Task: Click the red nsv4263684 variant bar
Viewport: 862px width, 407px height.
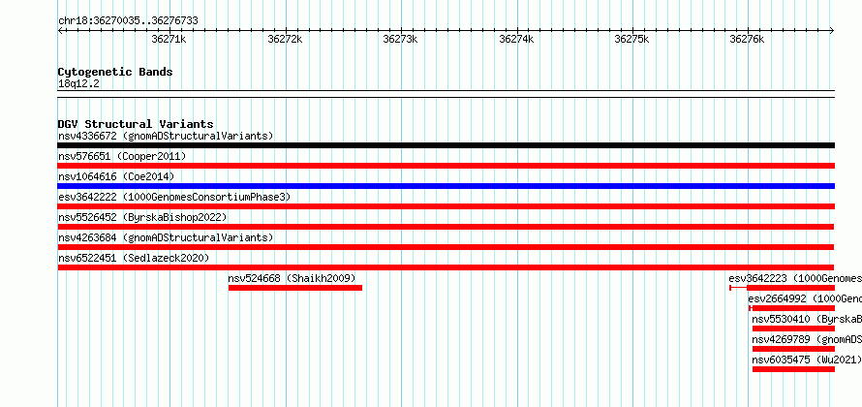Action: [x=446, y=247]
